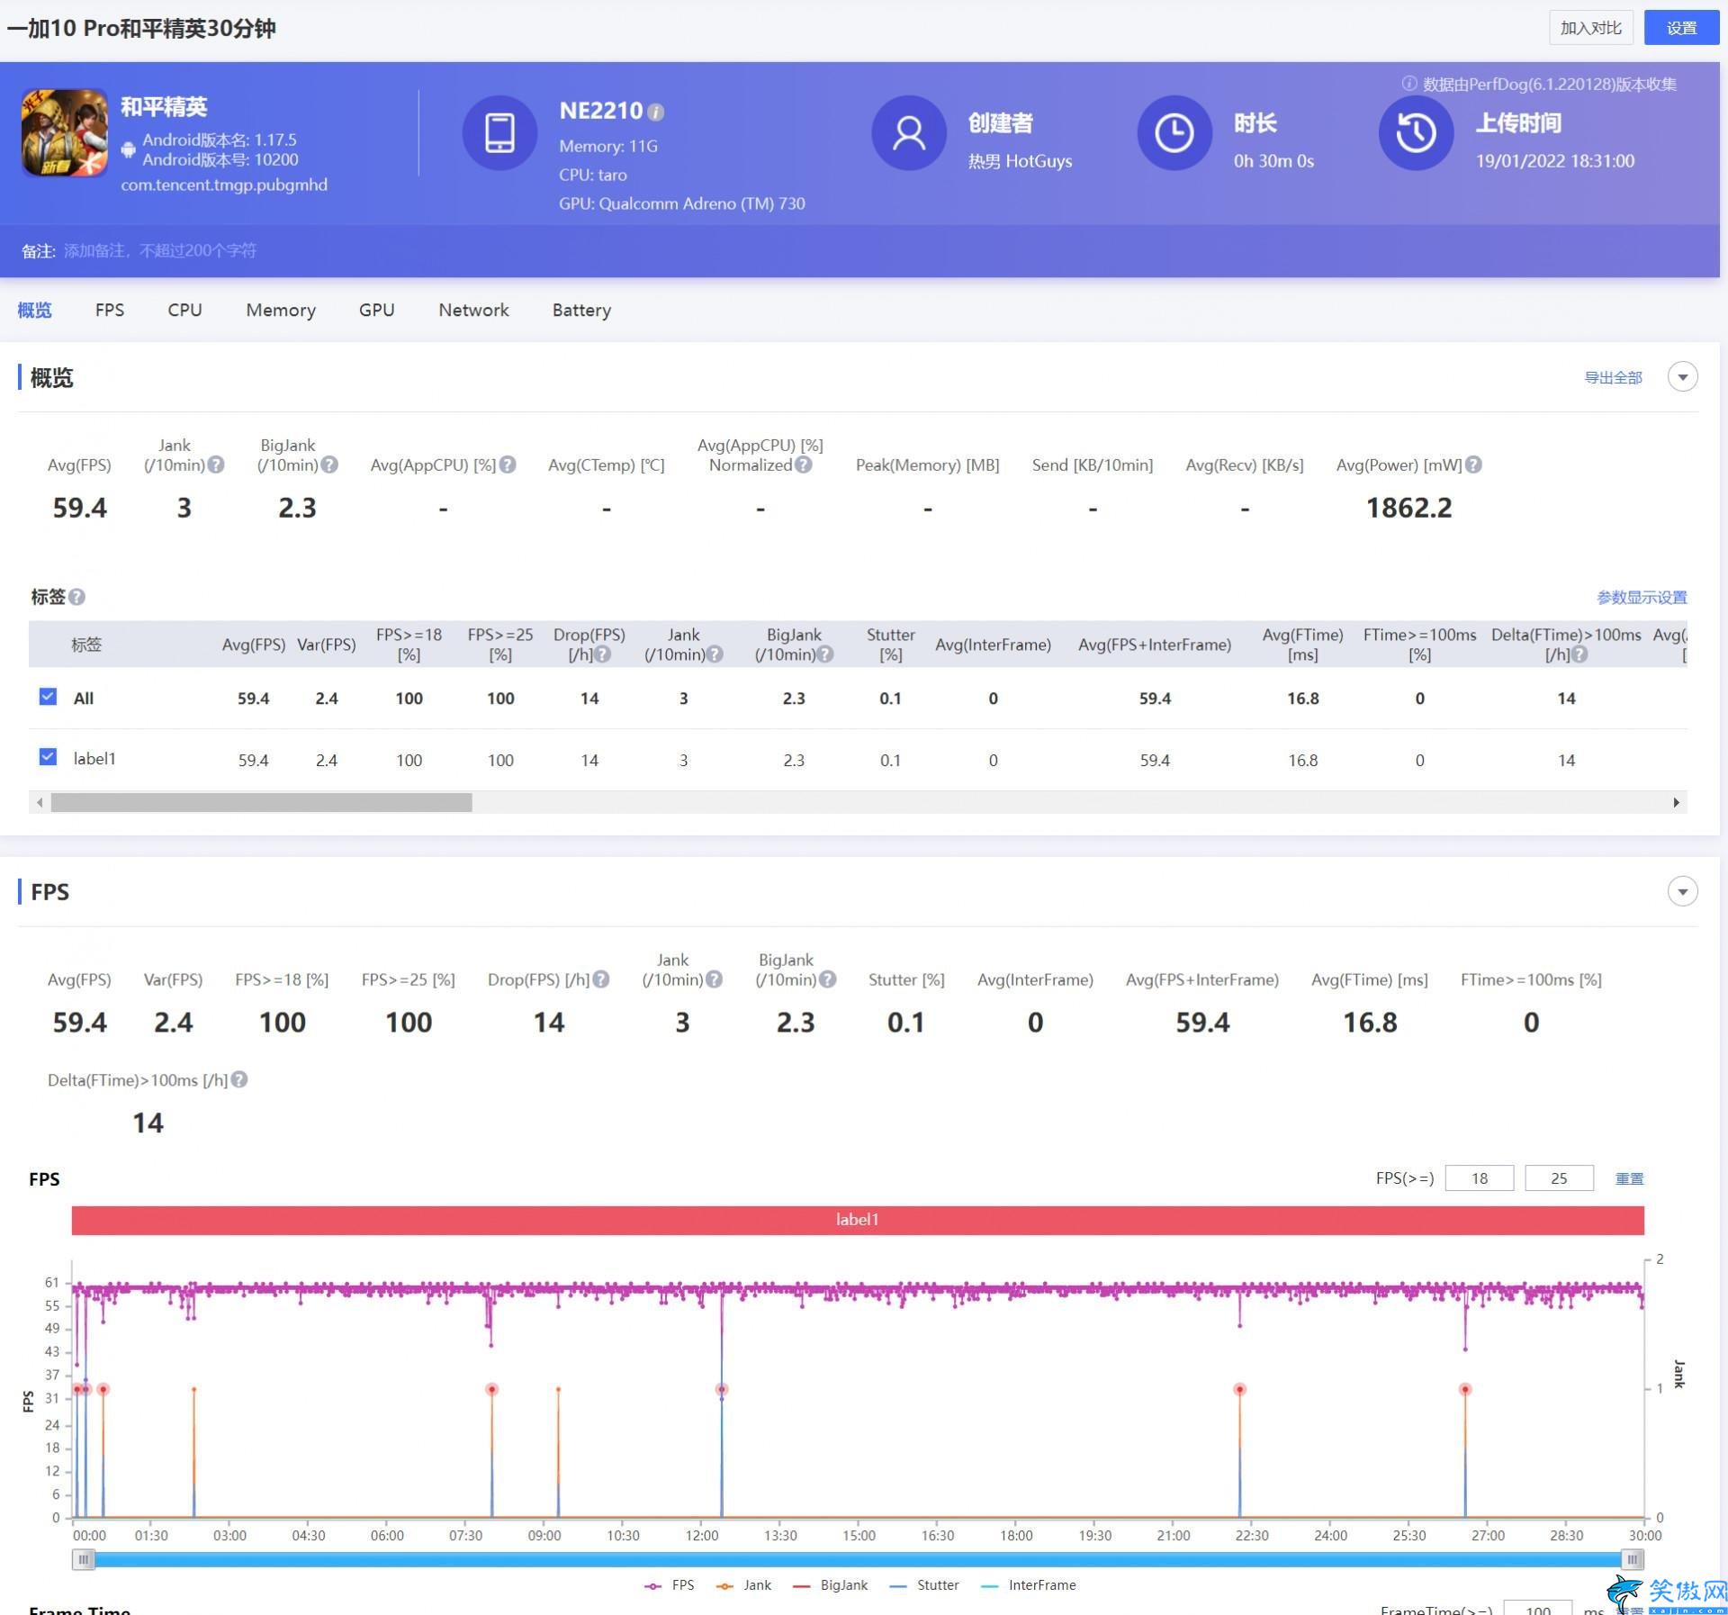
Task: Open help icon for overview Jank (/10min)
Action: [216, 465]
